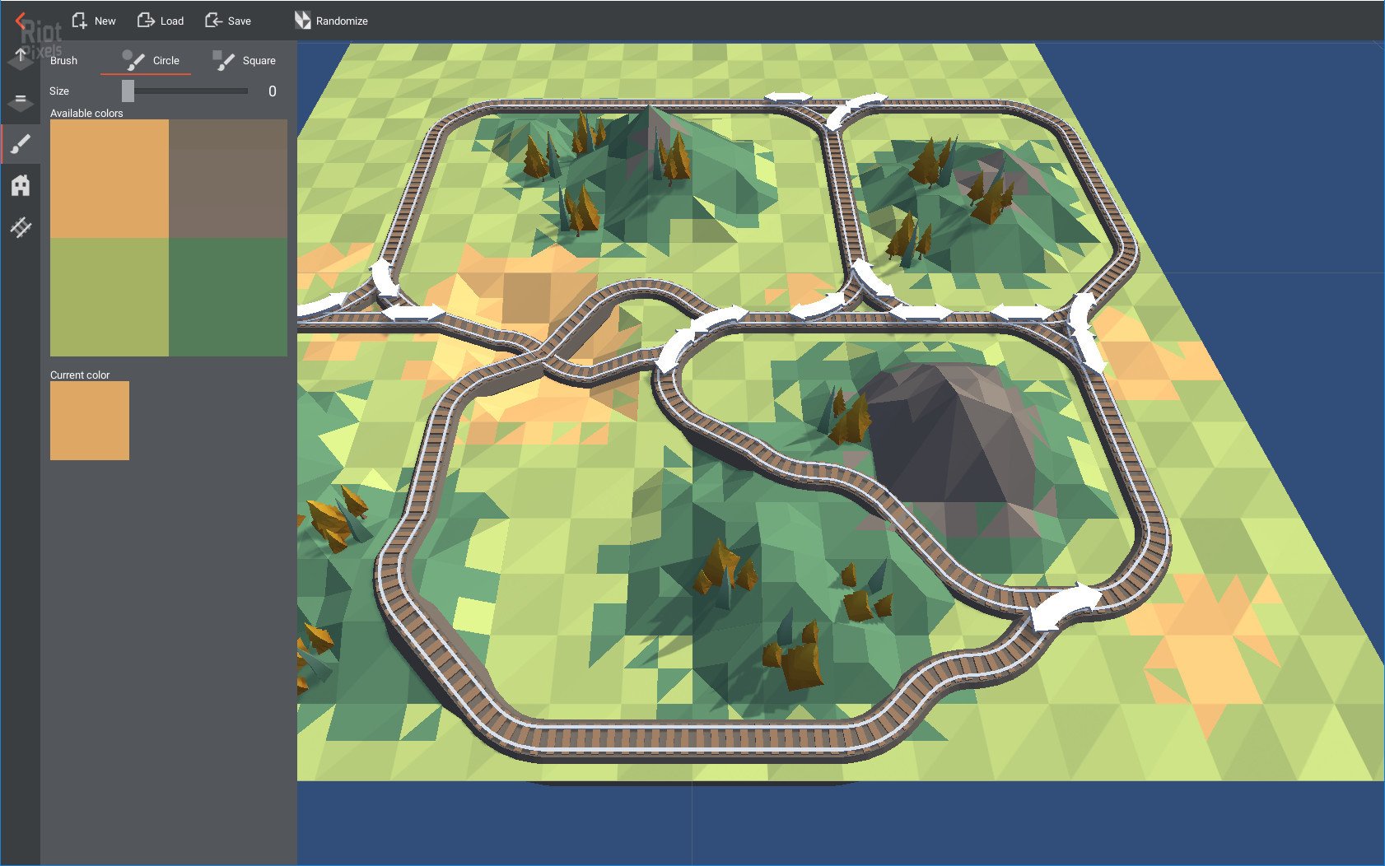
Task: Click the Randomize icon in toolbar
Action: click(301, 21)
